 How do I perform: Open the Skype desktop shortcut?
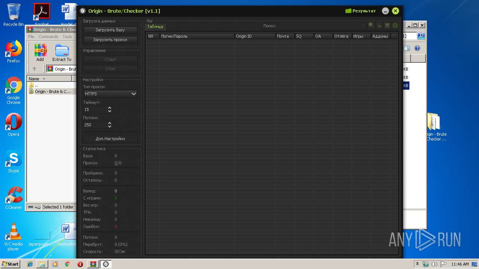point(13,161)
